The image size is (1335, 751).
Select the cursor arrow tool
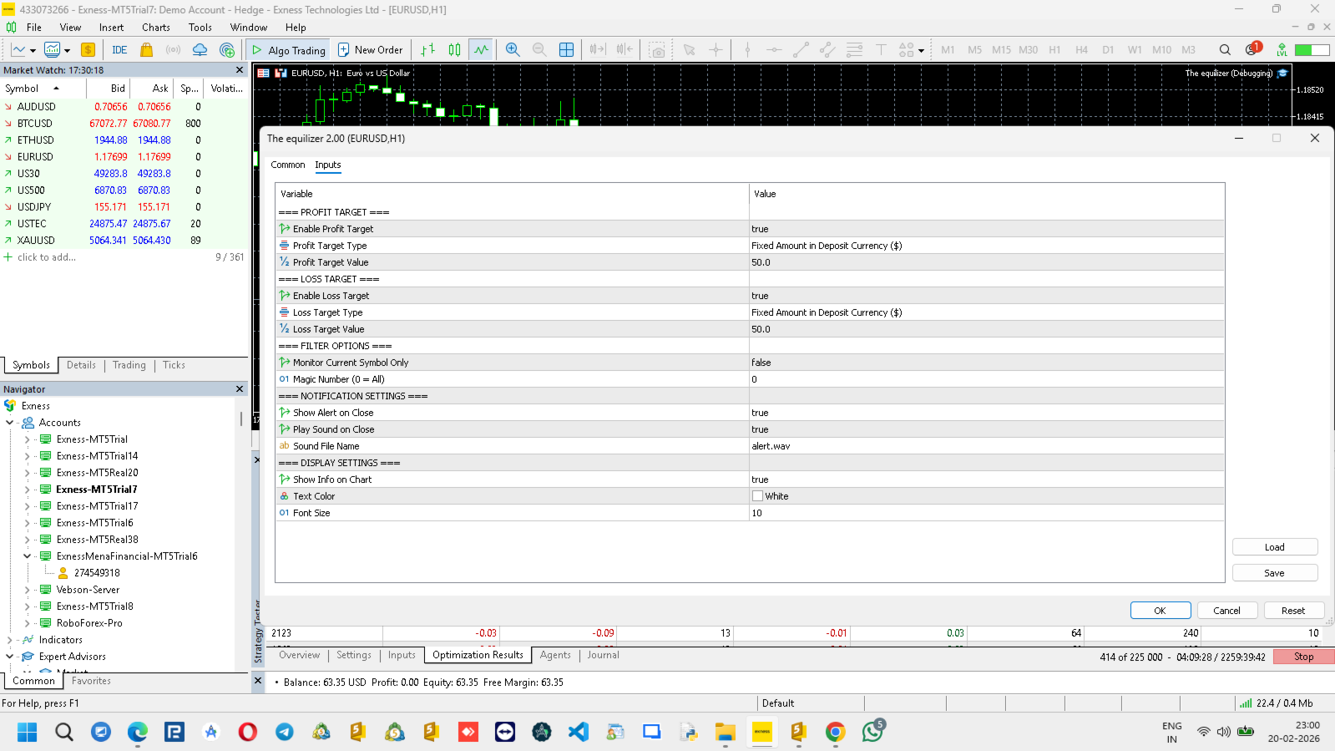pos(689,50)
